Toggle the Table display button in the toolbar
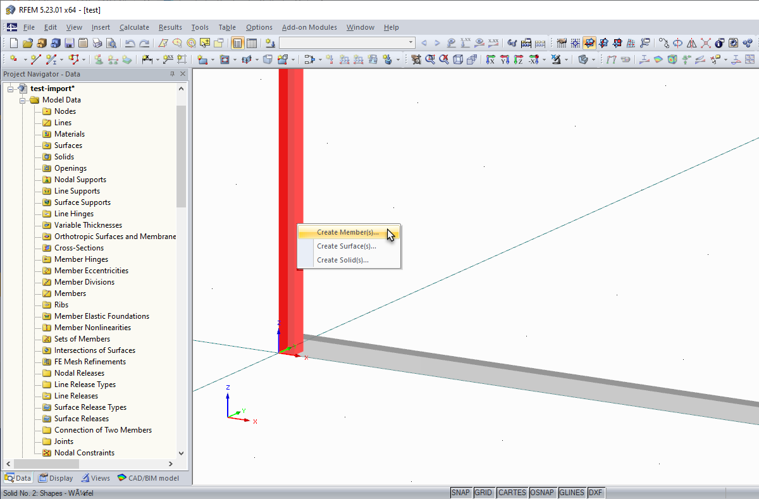 251,43
